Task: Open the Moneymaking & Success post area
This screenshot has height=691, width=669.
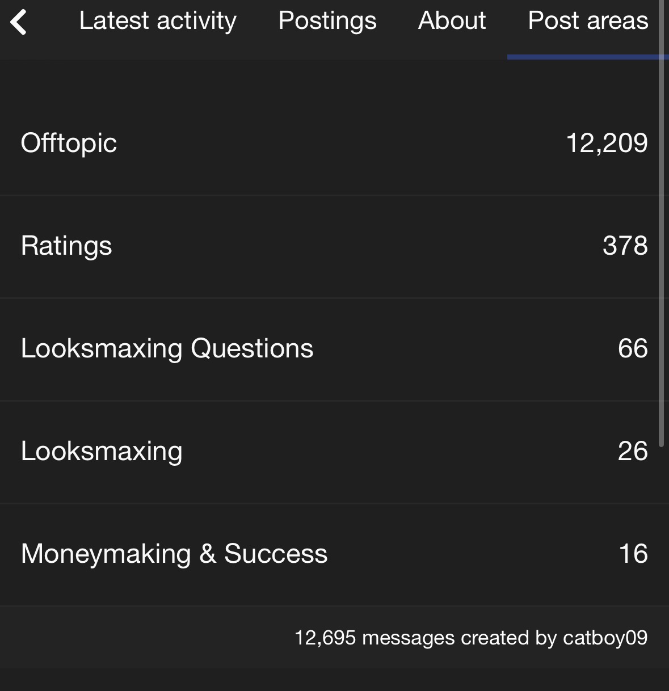Action: (174, 554)
